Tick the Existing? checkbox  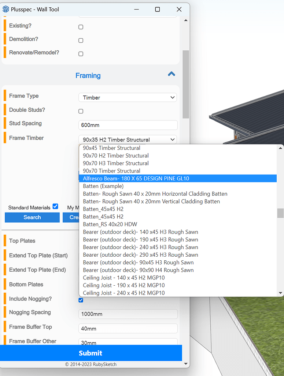(x=81, y=27)
